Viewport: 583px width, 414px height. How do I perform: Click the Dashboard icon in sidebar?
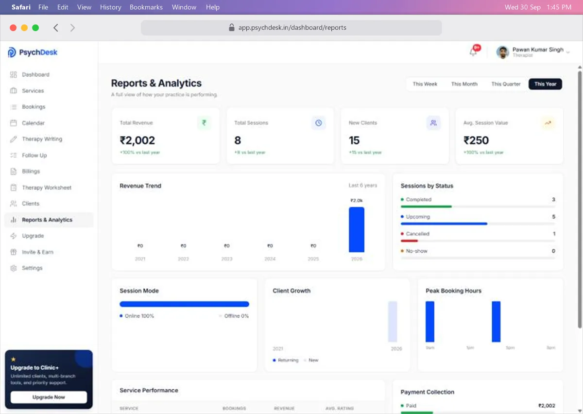(x=13, y=74)
